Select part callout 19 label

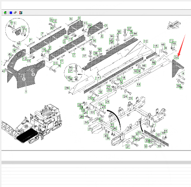tap(100, 92)
